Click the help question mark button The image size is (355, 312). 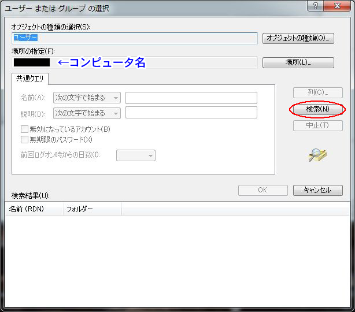pyautogui.click(x=315, y=5)
